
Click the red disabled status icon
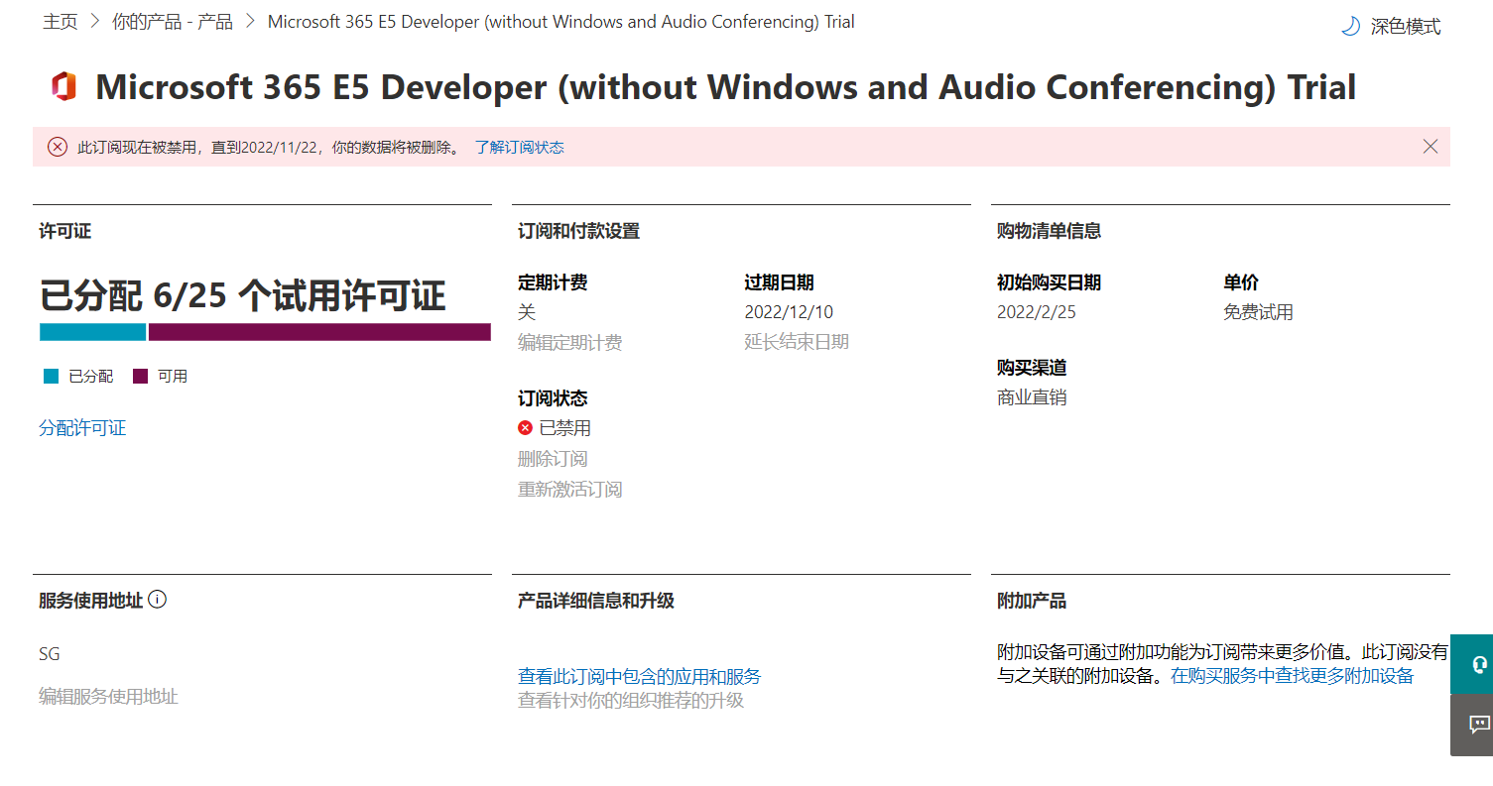(525, 428)
